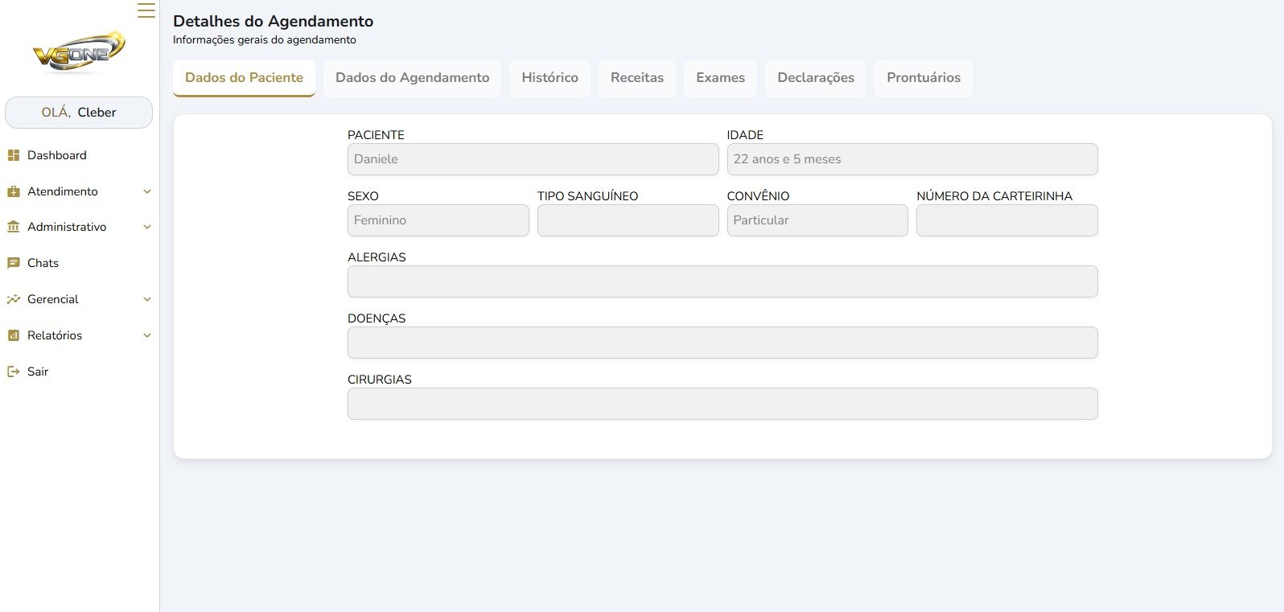Click the Alergias input field
Viewport: 1284px width, 612px height.
(x=722, y=281)
